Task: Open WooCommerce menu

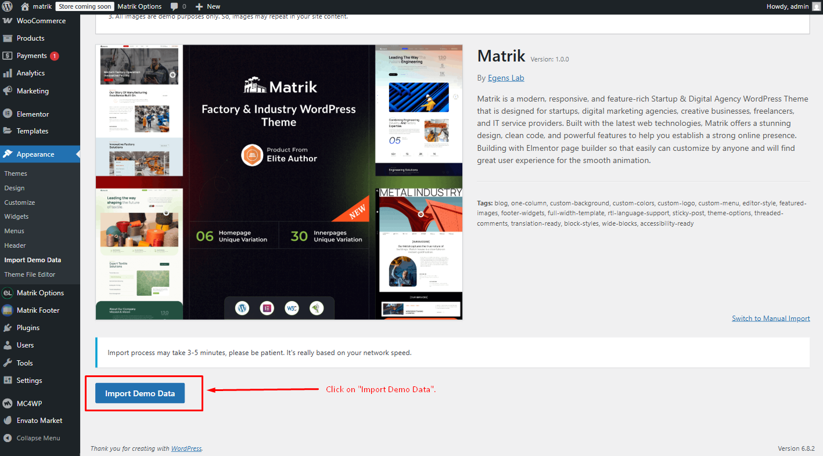Action: pos(40,21)
